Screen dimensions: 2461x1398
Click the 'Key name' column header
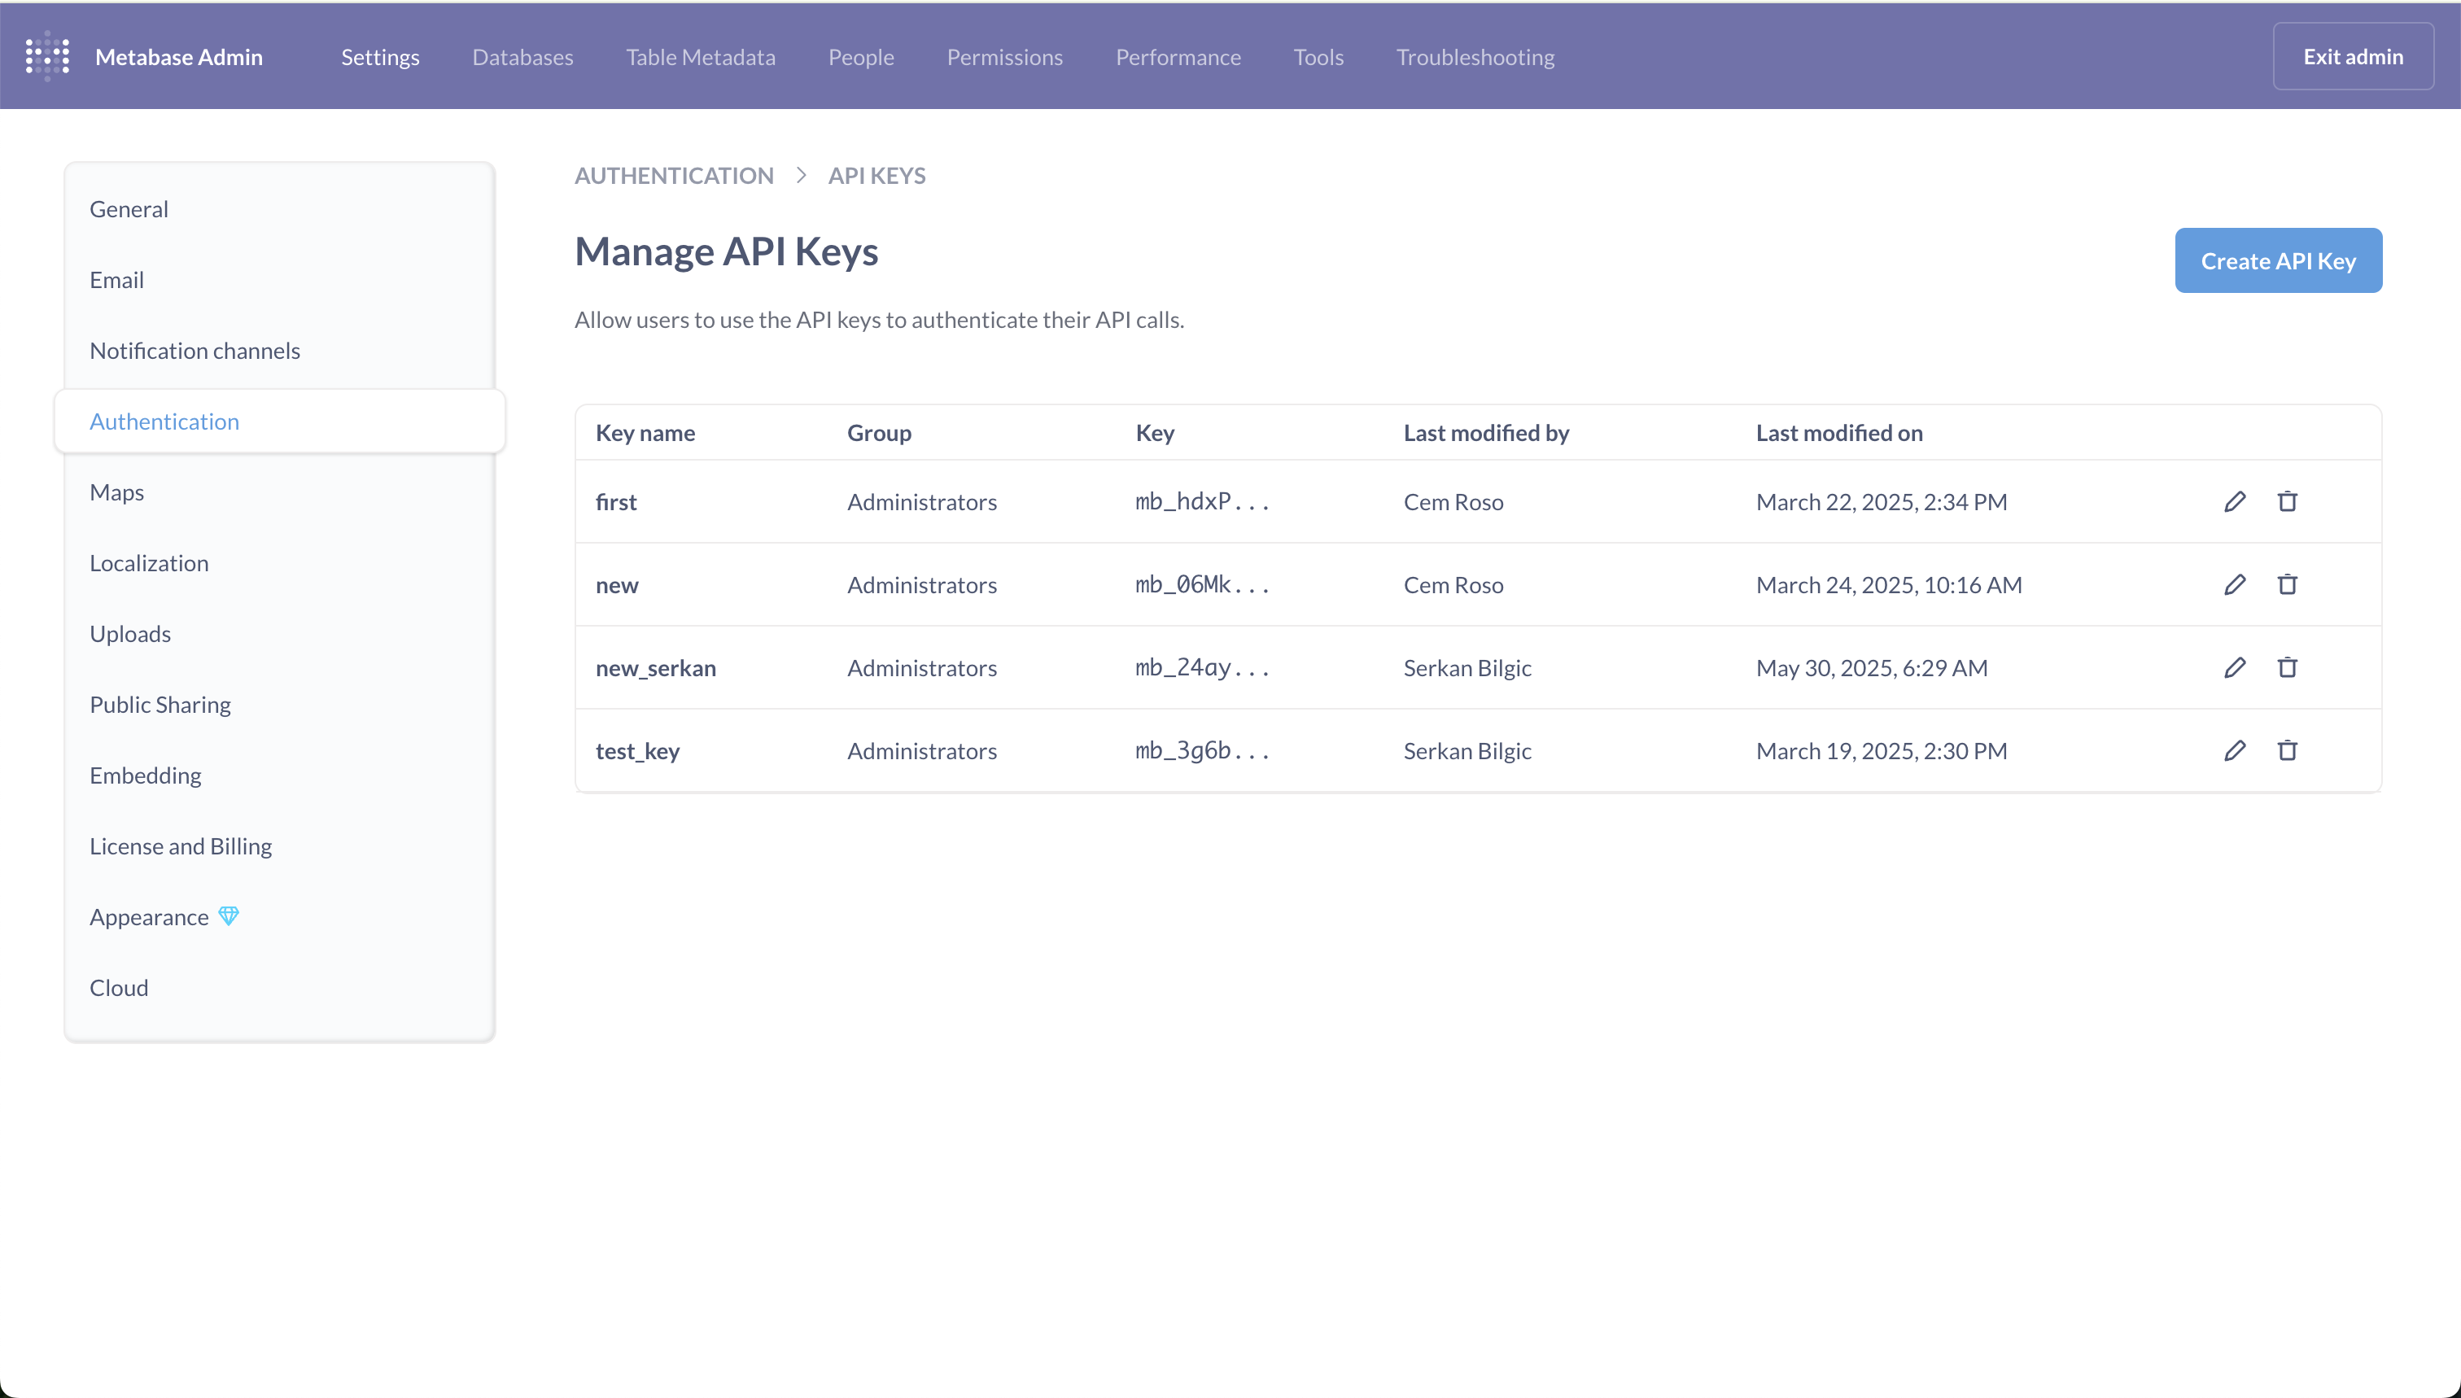645,433
